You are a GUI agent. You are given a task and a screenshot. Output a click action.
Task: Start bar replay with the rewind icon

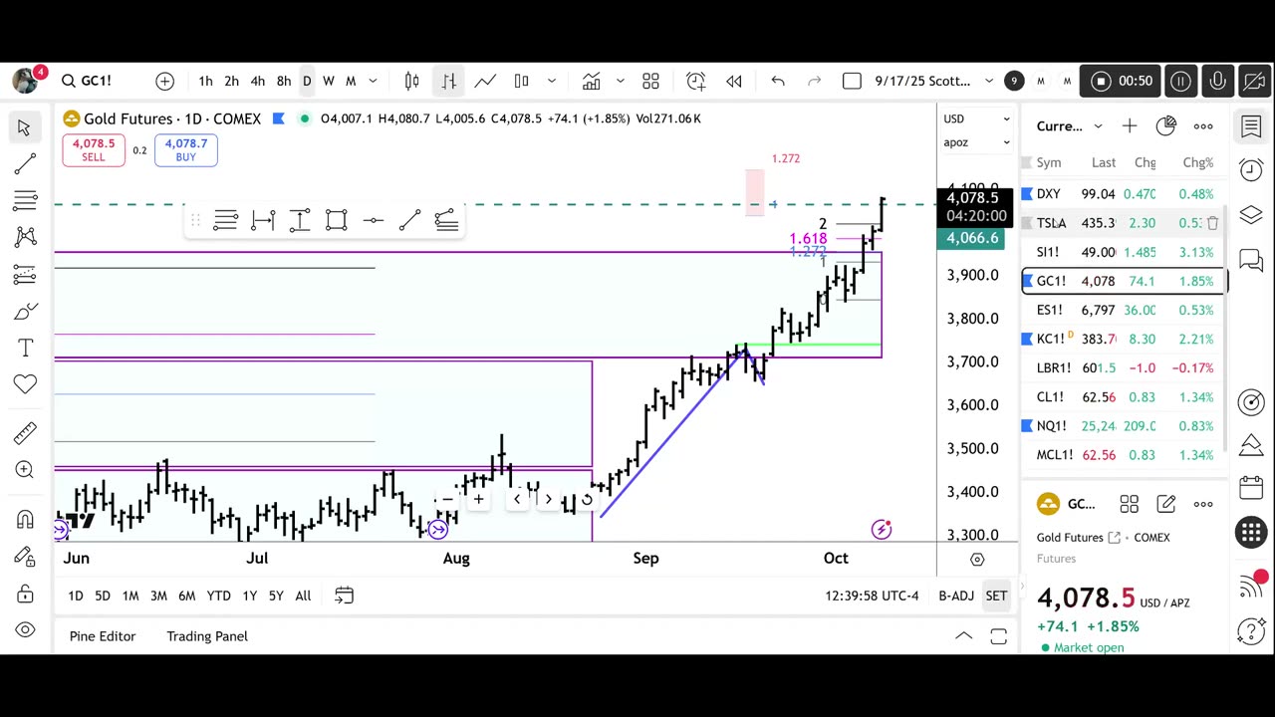(x=734, y=81)
